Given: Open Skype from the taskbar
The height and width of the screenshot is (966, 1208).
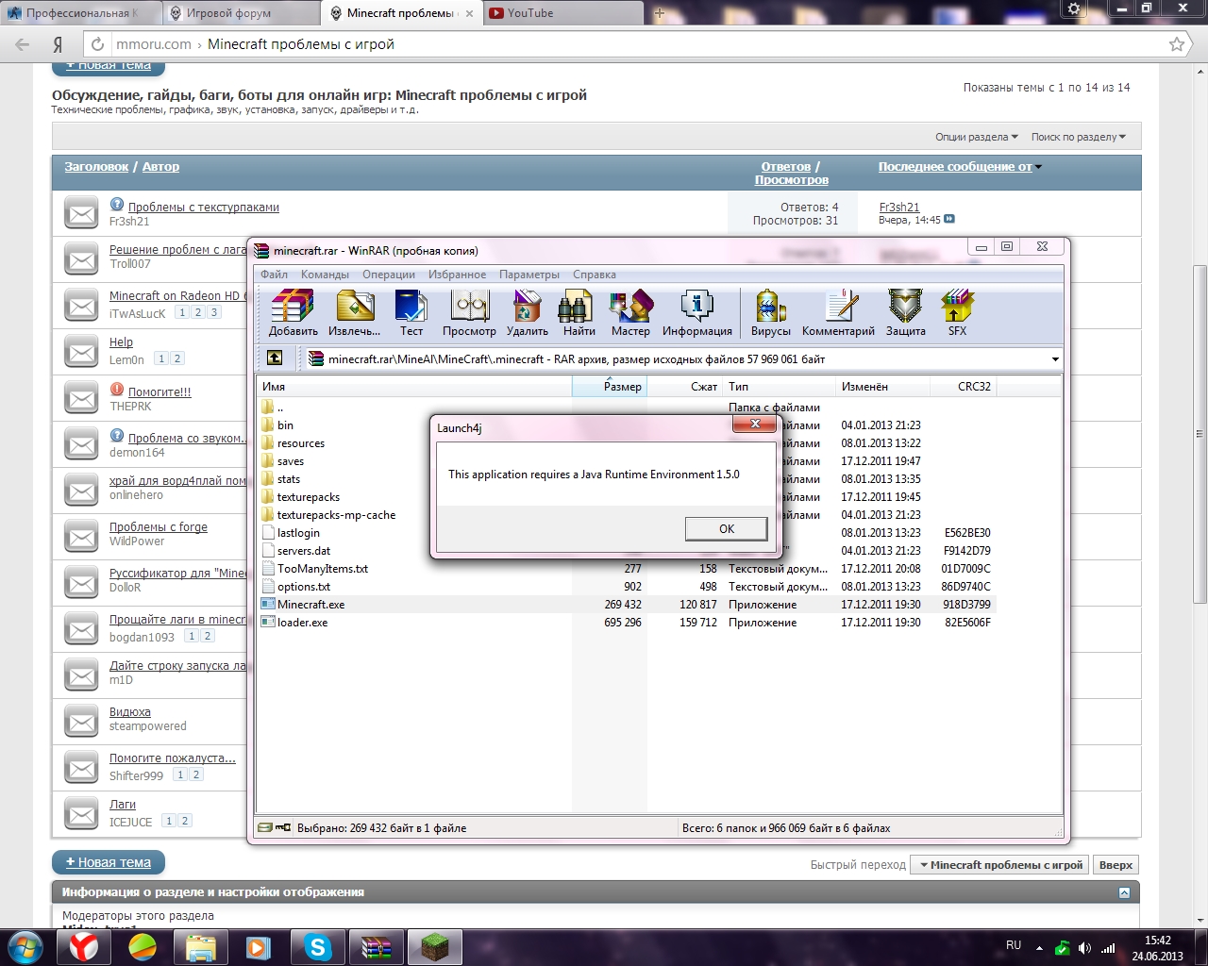Looking at the screenshot, I should [318, 946].
